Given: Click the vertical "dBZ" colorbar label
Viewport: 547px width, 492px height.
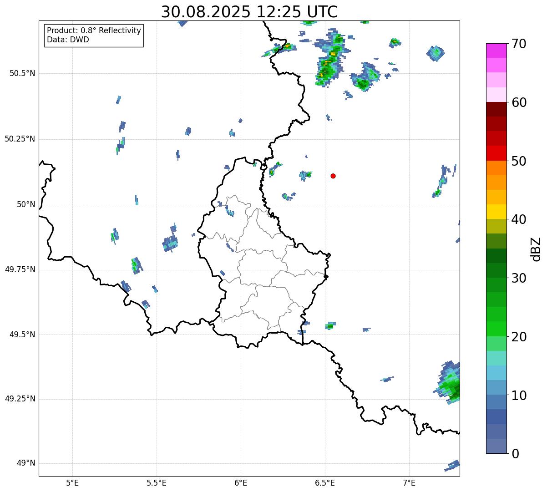Looking at the screenshot, I should coord(536,249).
